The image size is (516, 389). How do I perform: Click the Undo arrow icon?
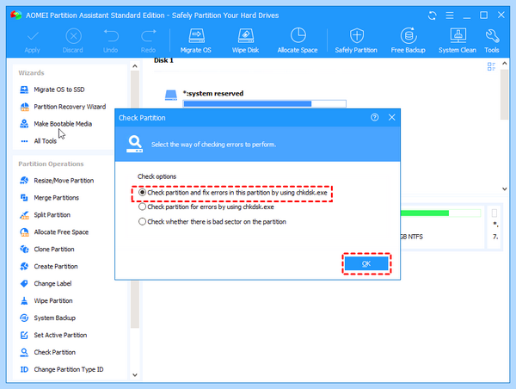(111, 35)
